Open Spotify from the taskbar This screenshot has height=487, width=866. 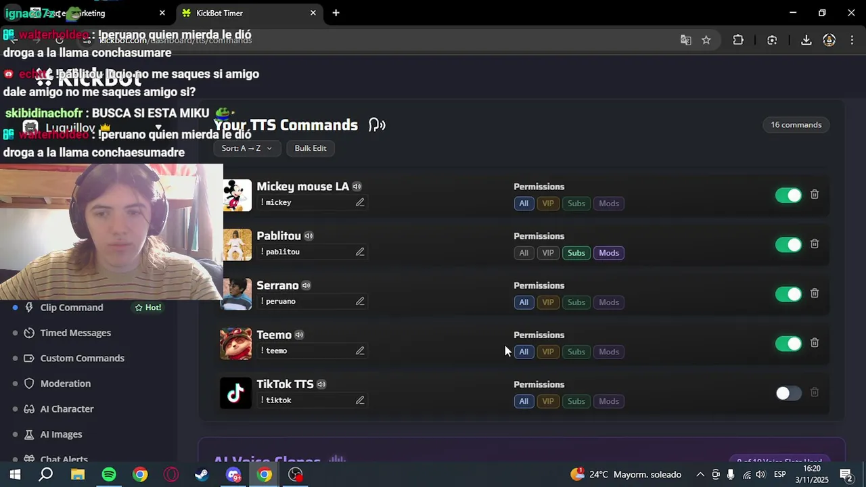pyautogui.click(x=109, y=474)
